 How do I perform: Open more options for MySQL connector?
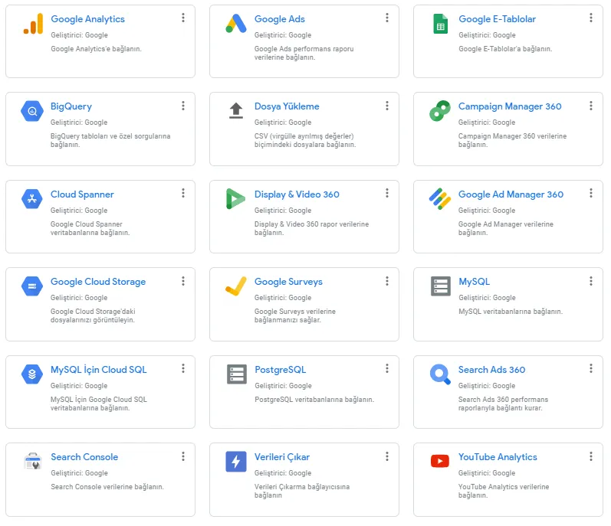[x=591, y=281]
